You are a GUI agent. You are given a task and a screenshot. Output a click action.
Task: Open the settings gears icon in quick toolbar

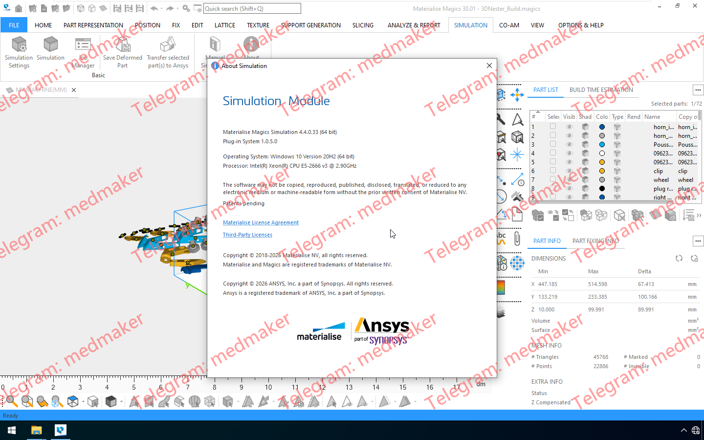coord(186,8)
